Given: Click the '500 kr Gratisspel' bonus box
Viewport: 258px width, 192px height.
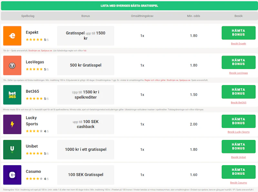Looking at the screenshot, I should [85, 65].
